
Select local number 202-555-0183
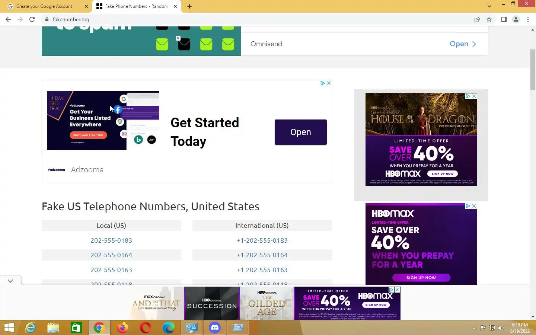[x=111, y=240]
